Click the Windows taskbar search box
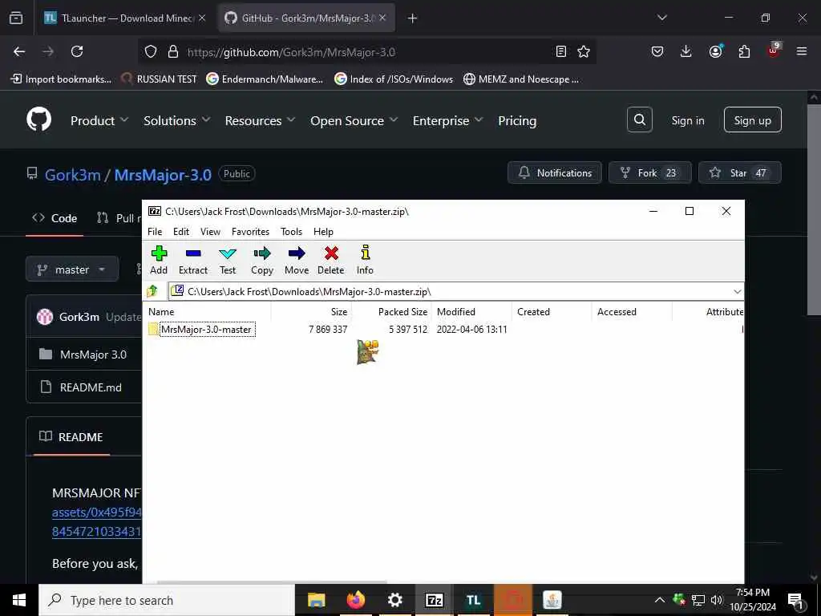 167,600
